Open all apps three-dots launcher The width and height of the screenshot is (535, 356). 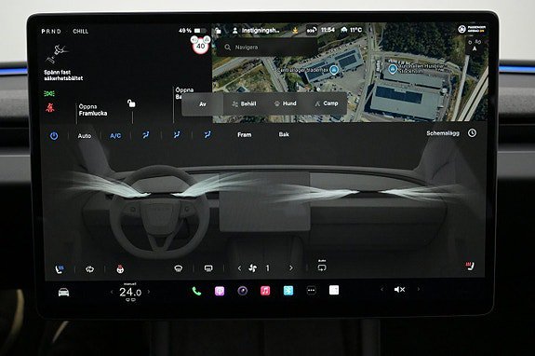(x=311, y=291)
